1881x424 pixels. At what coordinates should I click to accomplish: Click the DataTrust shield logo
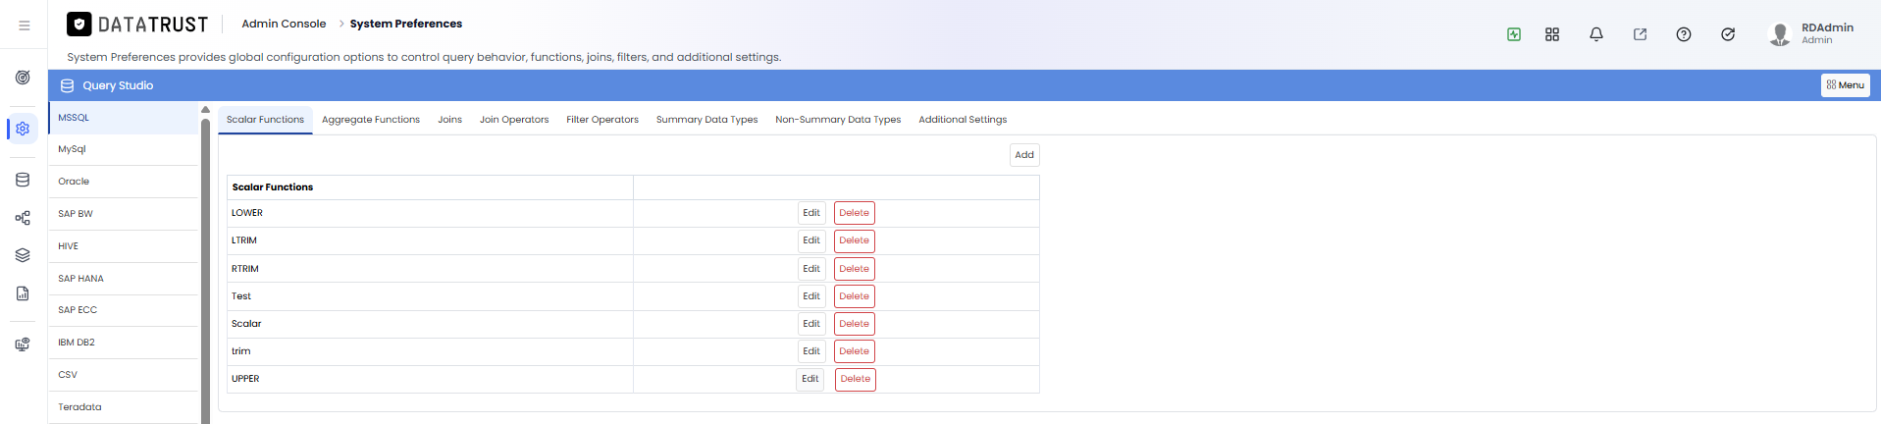coord(79,24)
